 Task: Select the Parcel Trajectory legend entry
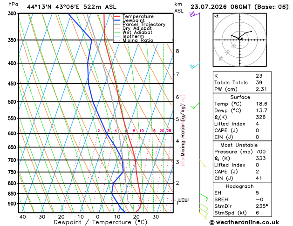pyautogui.click(x=140, y=25)
